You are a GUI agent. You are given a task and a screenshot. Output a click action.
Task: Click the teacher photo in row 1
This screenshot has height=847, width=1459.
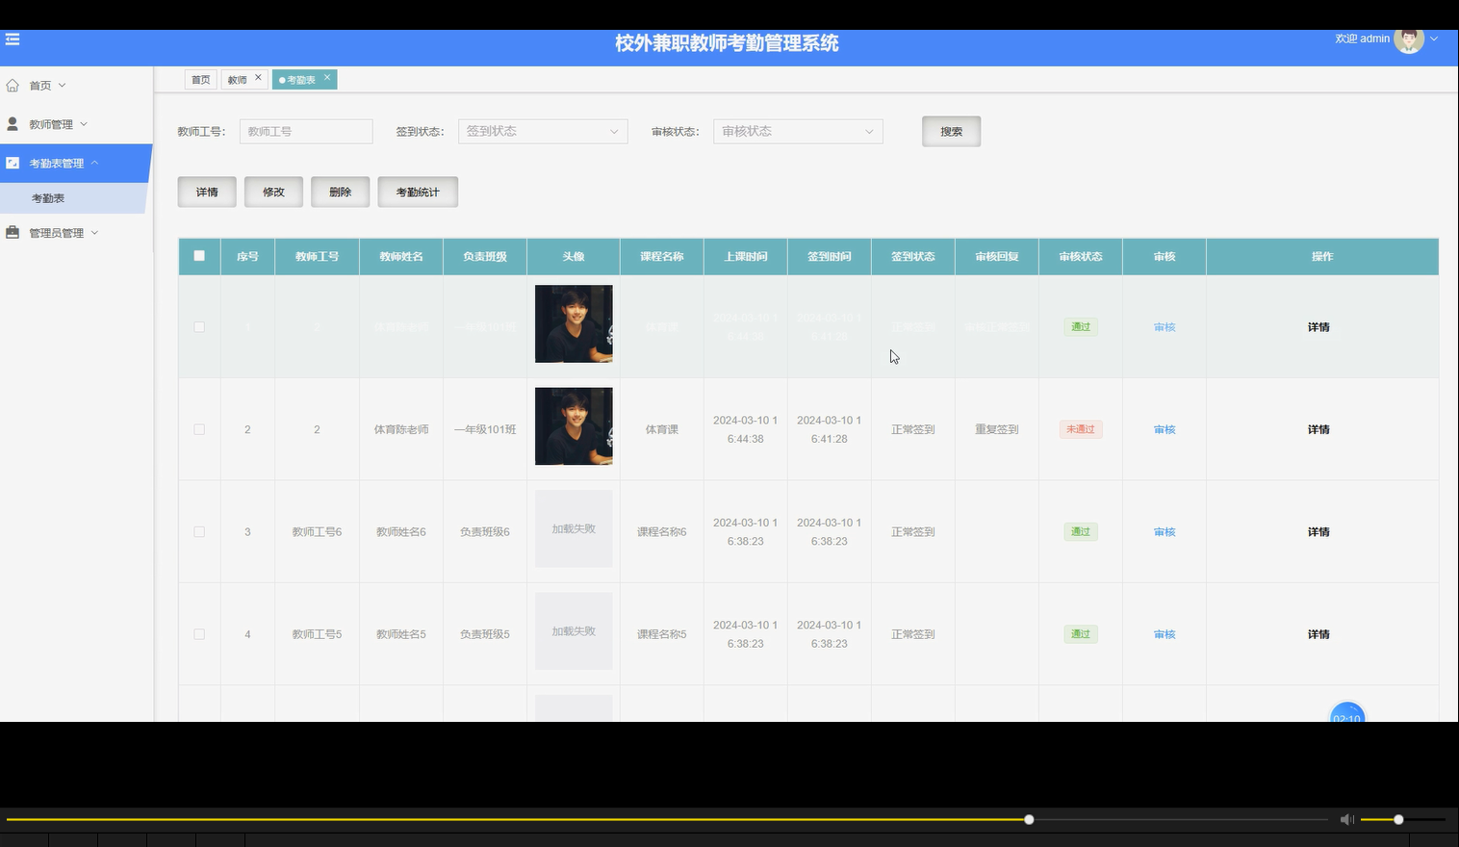coord(574,324)
